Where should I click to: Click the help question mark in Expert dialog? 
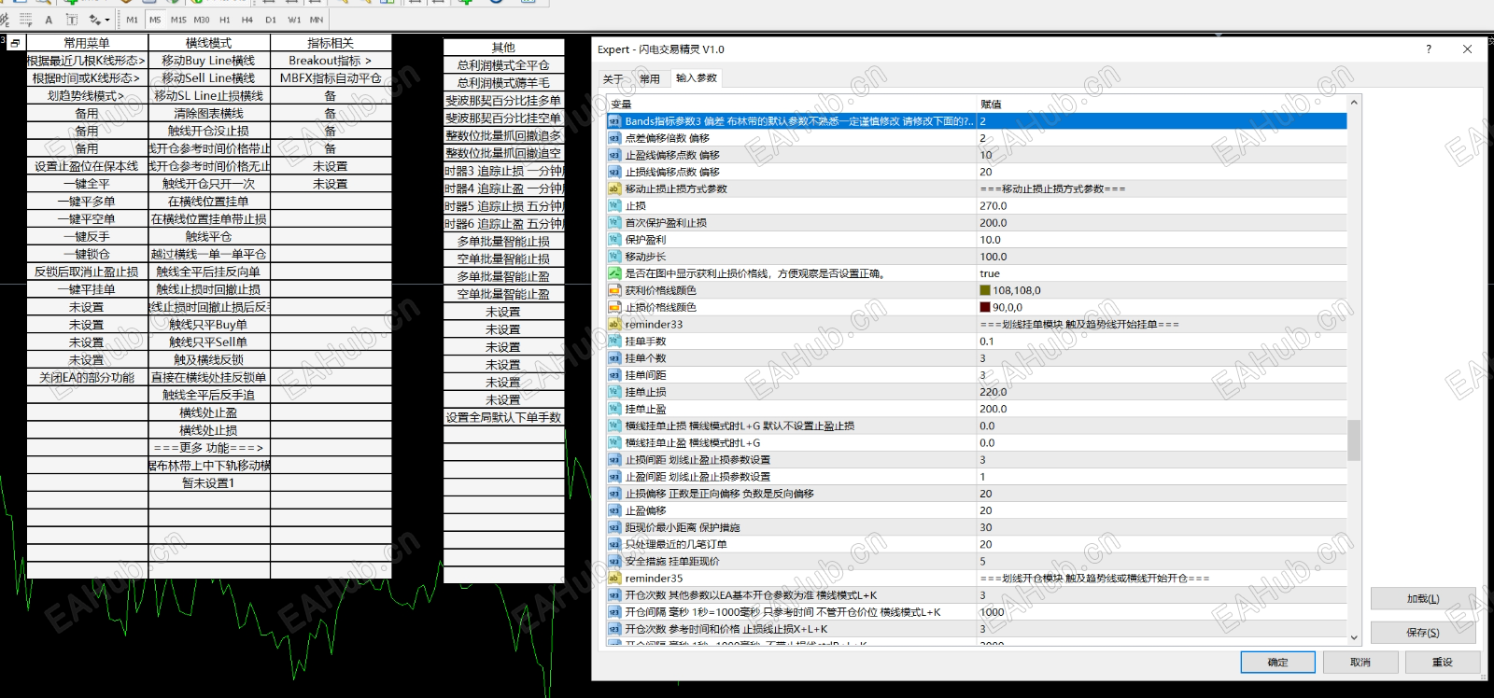pos(1429,49)
